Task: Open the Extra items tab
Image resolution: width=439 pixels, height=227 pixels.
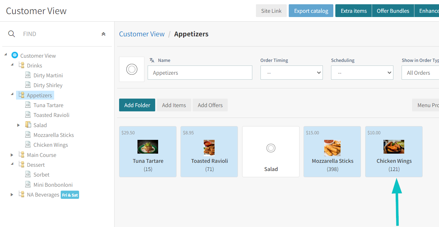Action: (x=354, y=11)
